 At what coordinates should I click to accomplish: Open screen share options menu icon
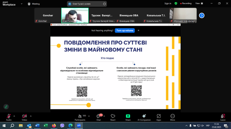click(105, 4)
